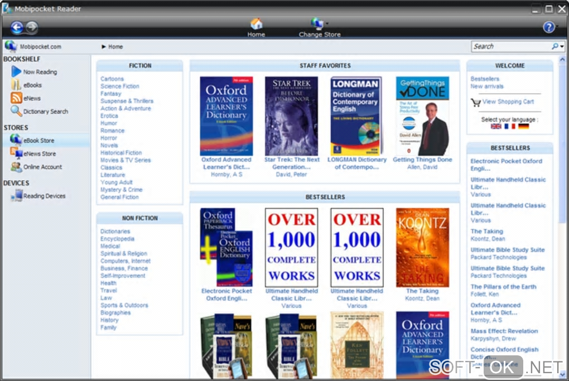
Task: Click Electronic Pocket Oxford link in right Bestsellers list
Action: [x=506, y=165]
